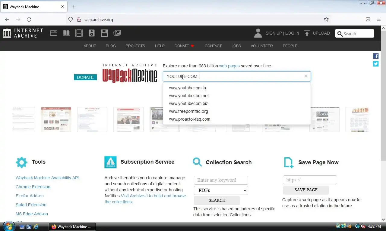This screenshot has width=386, height=231.
Task: Bookmark this page with the star
Action: point(326,20)
